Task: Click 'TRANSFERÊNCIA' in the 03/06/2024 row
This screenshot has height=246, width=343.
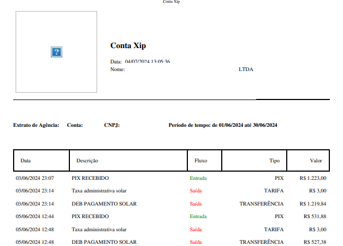Action: click(x=262, y=203)
